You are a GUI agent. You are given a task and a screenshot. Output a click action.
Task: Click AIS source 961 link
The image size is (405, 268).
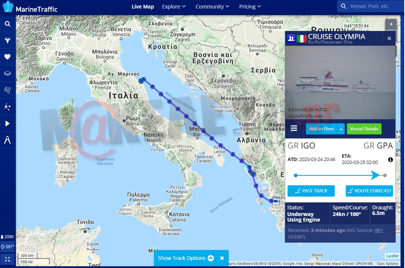379,230
